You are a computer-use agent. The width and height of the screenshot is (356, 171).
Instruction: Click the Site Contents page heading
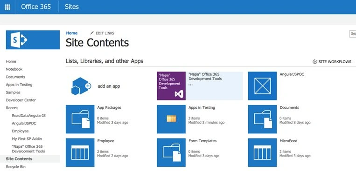point(97,43)
